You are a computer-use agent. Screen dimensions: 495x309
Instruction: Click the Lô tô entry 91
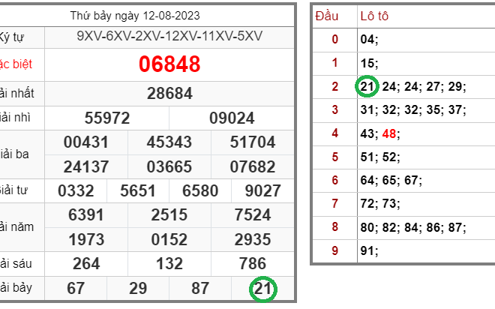pyautogui.click(x=368, y=250)
